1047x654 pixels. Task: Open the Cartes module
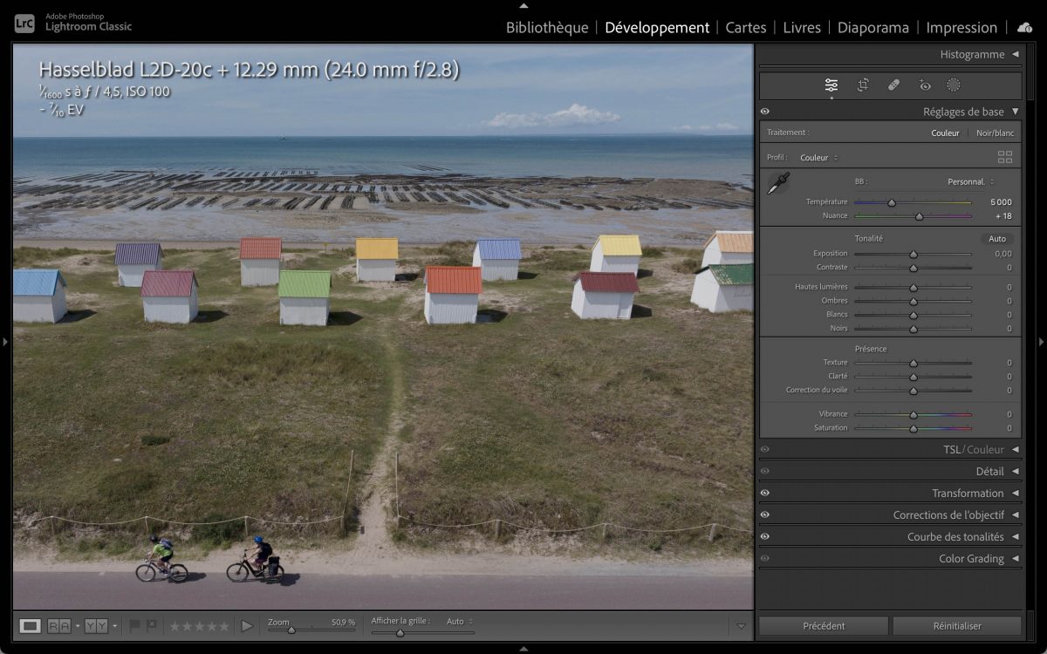(x=746, y=28)
